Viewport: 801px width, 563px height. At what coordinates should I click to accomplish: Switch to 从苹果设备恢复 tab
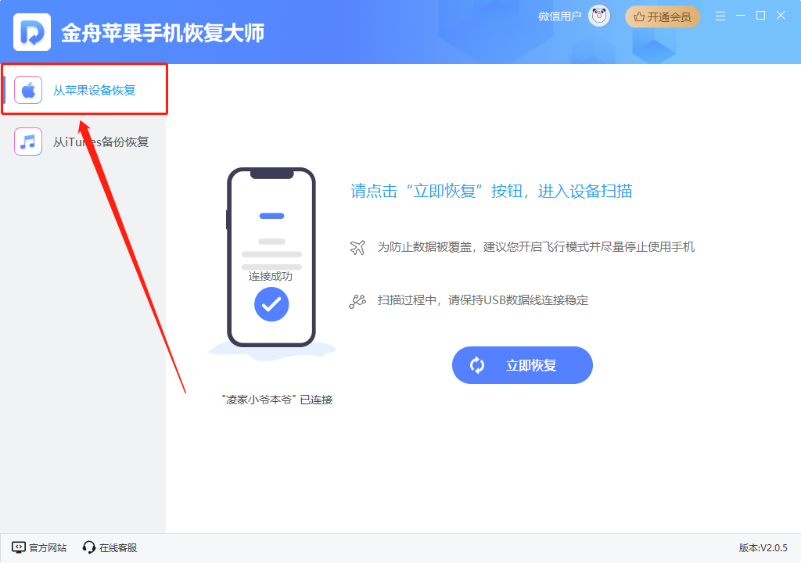point(84,89)
